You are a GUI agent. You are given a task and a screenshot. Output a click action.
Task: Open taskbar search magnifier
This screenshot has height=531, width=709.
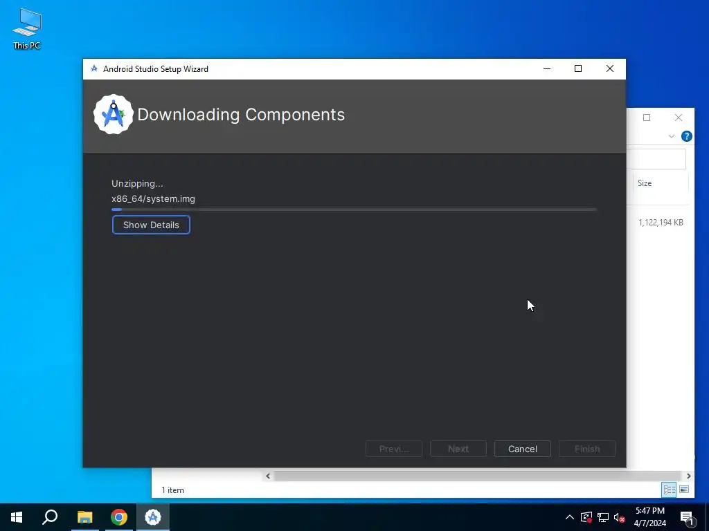50,517
